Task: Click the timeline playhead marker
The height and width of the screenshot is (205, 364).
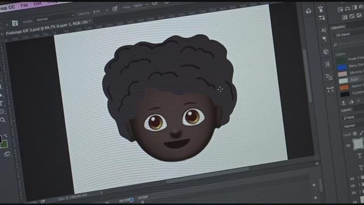Action: point(131,200)
